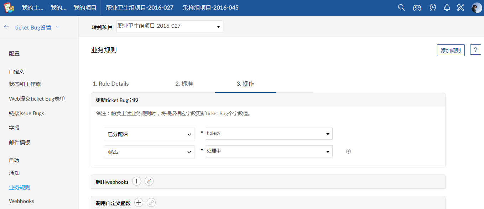Click the user profile avatar
Image resolution: width=484 pixels, height=209 pixels.
[476, 8]
